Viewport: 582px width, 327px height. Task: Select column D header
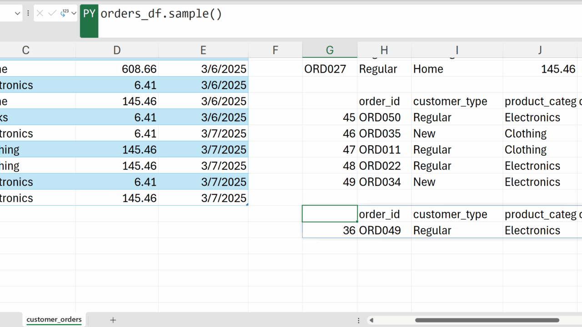tap(117, 50)
